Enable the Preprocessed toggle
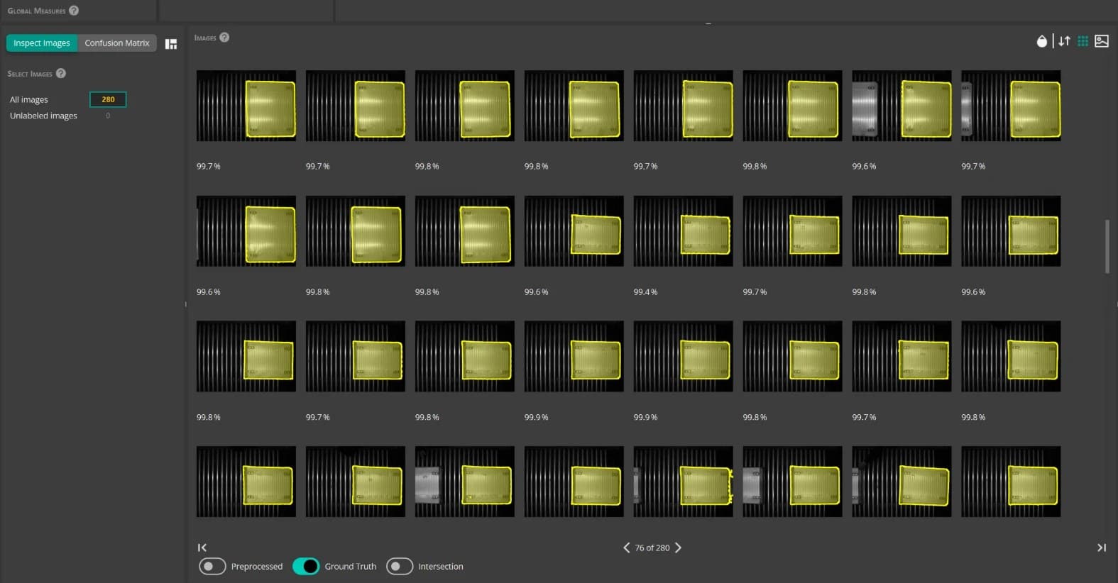The height and width of the screenshot is (583, 1118). pos(212,566)
